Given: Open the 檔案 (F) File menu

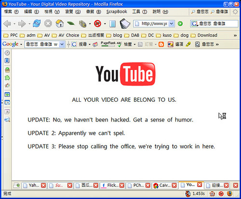Looking at the screenshot, I should coord(11,12).
